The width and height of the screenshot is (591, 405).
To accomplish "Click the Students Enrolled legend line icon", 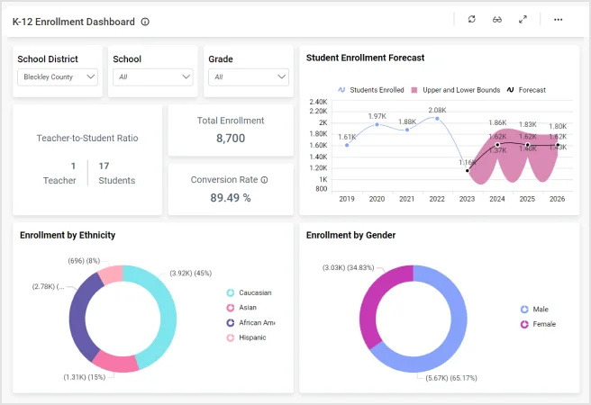I will coord(341,90).
